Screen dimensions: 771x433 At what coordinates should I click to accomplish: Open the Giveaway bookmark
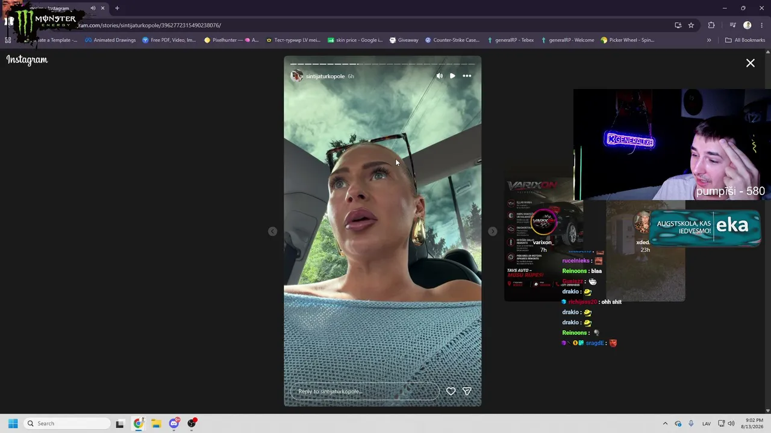[x=404, y=40]
